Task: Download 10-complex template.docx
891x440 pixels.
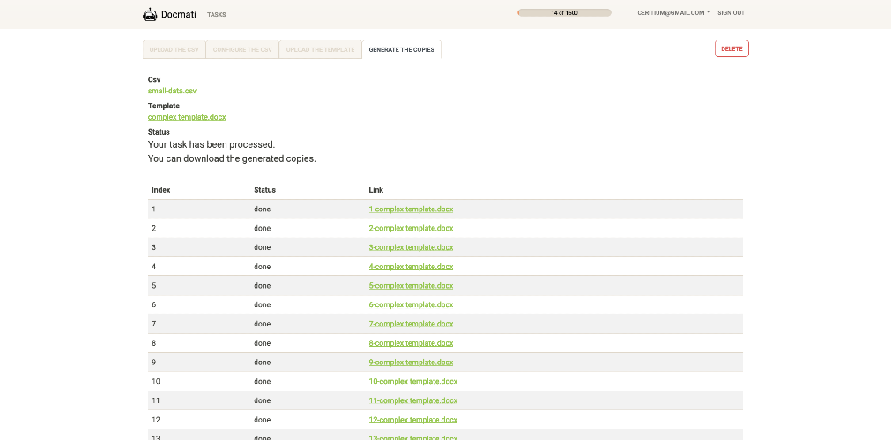Action: [413, 382]
